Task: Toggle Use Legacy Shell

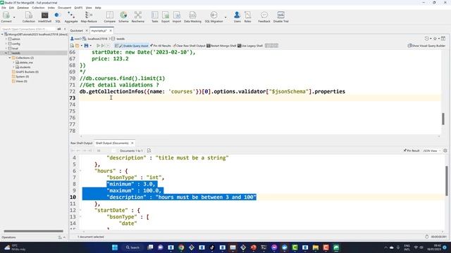Action: tap(250, 46)
